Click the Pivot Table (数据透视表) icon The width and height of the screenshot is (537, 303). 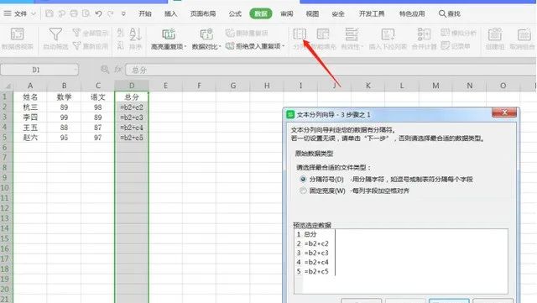17,34
